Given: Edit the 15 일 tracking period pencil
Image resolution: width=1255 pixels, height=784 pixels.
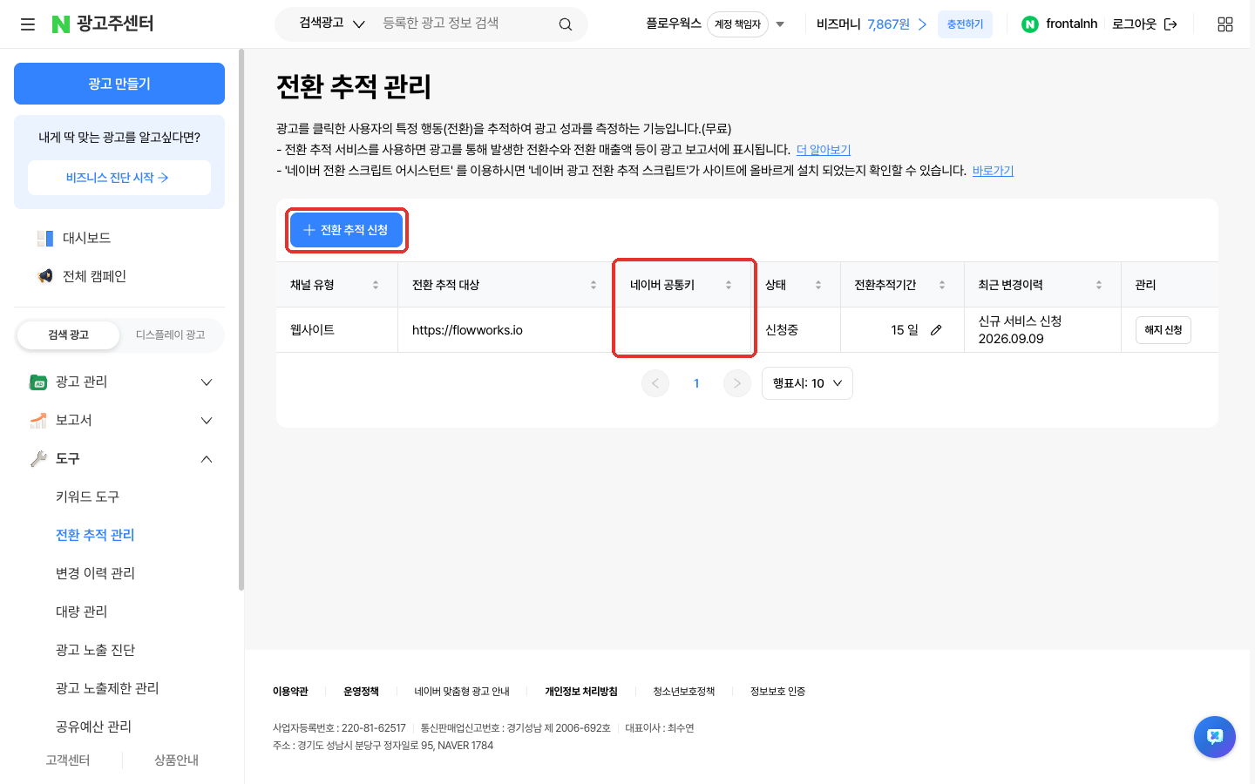Looking at the screenshot, I should [936, 330].
